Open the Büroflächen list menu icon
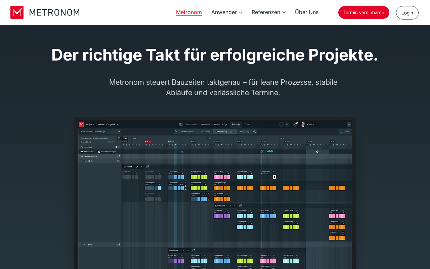The width and height of the screenshot is (430, 269). [234, 206]
